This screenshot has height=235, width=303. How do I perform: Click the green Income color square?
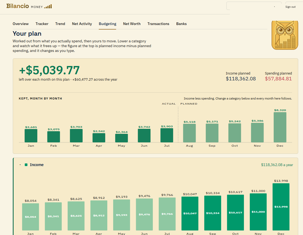click(x=26, y=165)
